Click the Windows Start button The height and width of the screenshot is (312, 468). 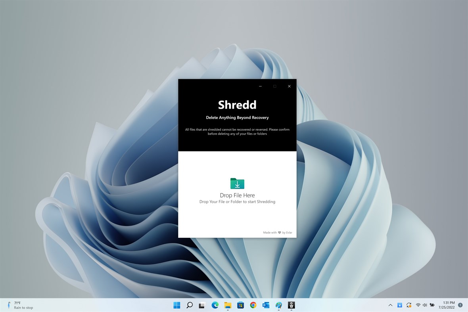176,305
